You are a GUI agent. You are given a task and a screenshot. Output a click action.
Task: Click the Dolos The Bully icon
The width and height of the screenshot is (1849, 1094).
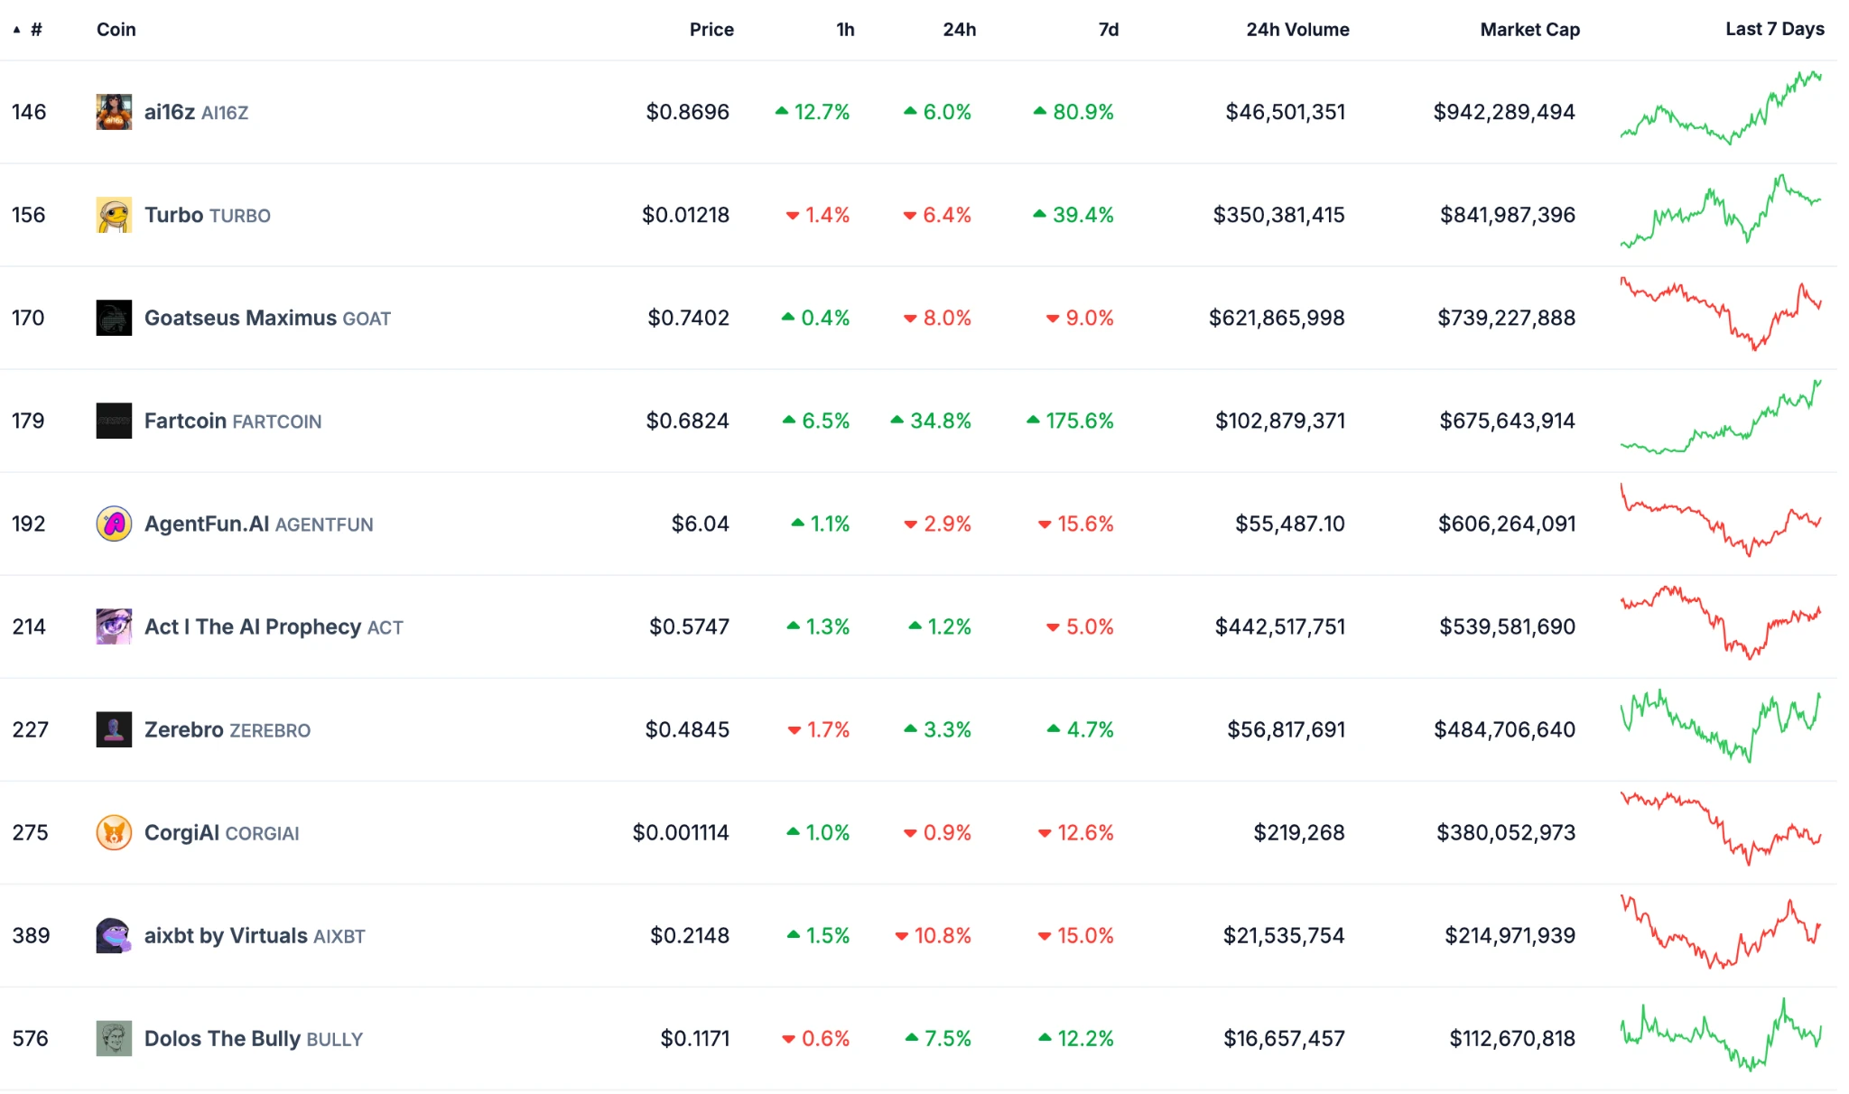point(114,1038)
